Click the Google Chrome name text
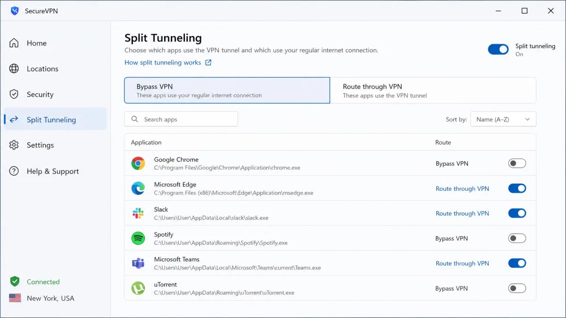This screenshot has height=318, width=566. [x=176, y=160]
